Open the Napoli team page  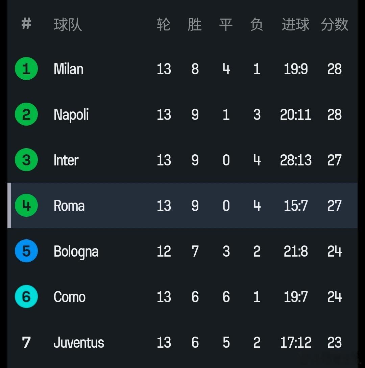click(x=71, y=115)
